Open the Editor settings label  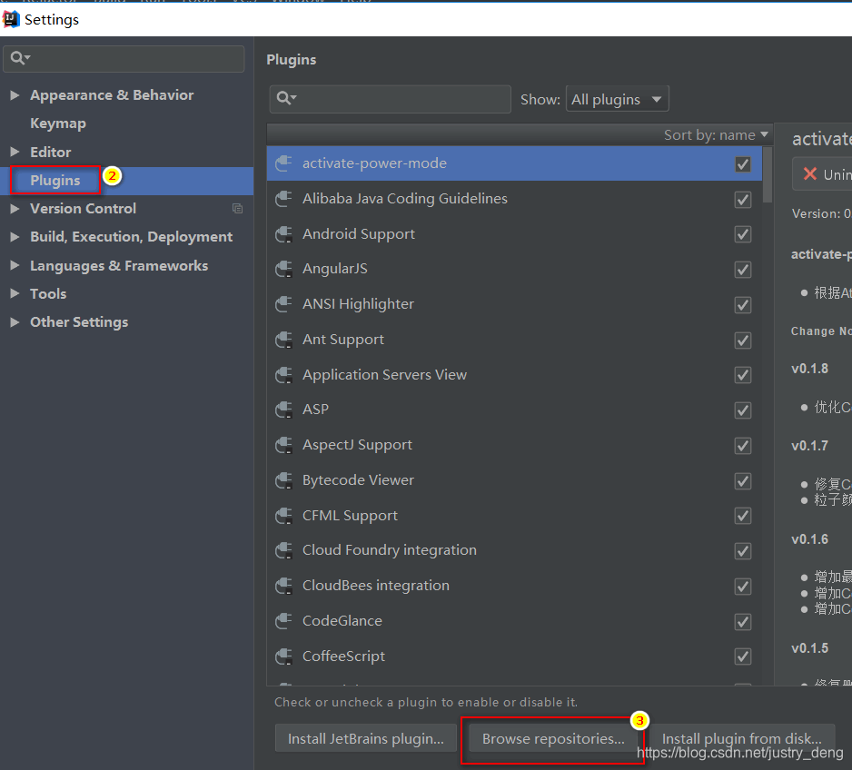coord(51,152)
